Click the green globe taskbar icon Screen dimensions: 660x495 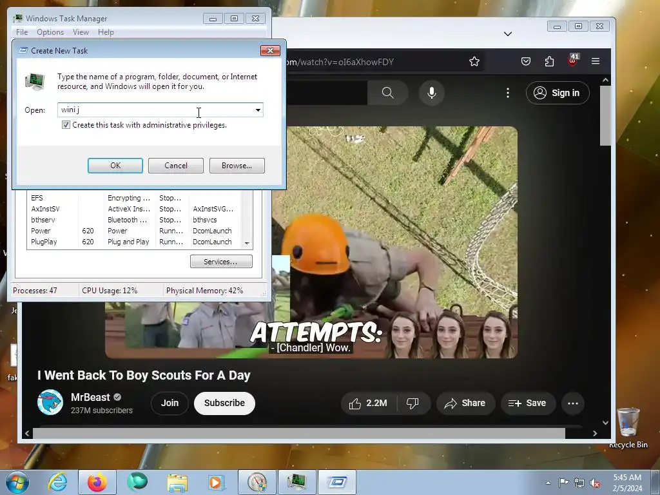click(x=137, y=482)
